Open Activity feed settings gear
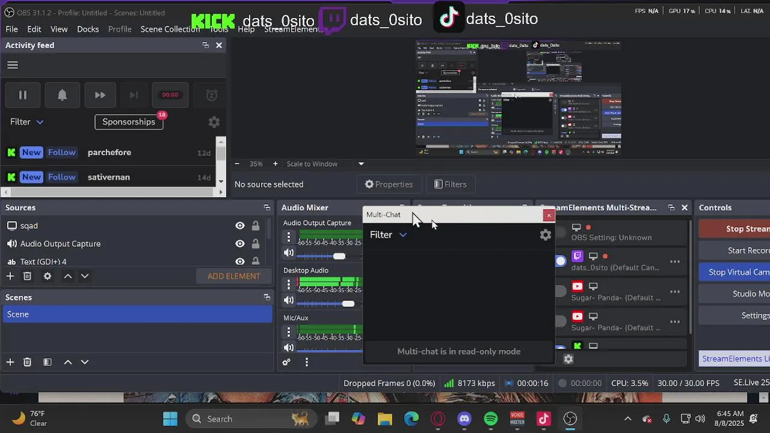This screenshot has width=770, height=433. coord(214,122)
